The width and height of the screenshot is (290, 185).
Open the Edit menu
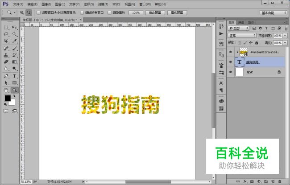[x=32, y=4]
